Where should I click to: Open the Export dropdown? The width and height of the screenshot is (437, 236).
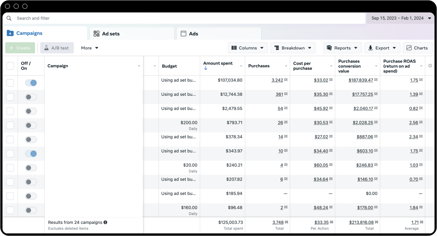click(382, 48)
